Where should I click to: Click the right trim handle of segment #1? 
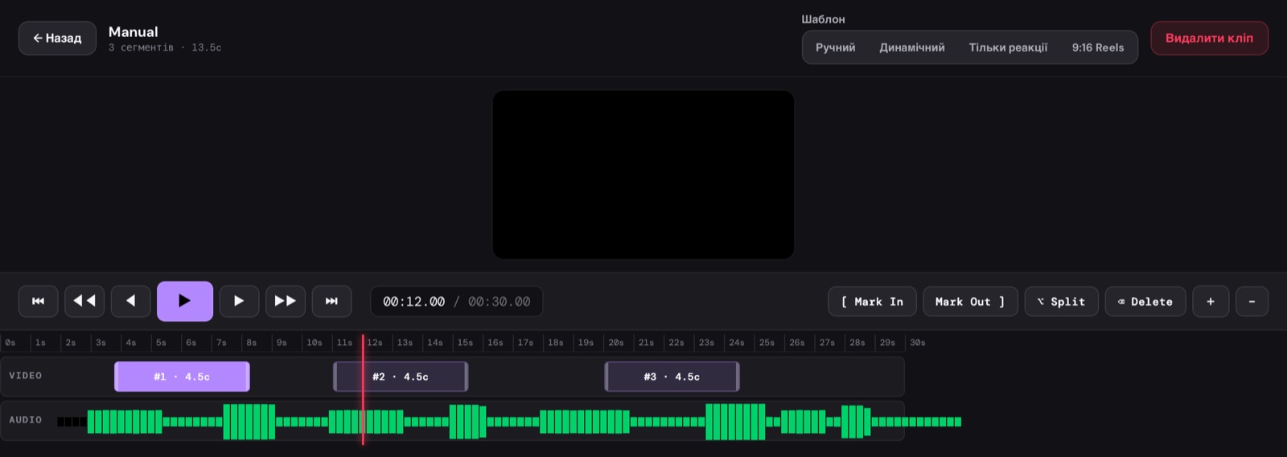point(248,377)
